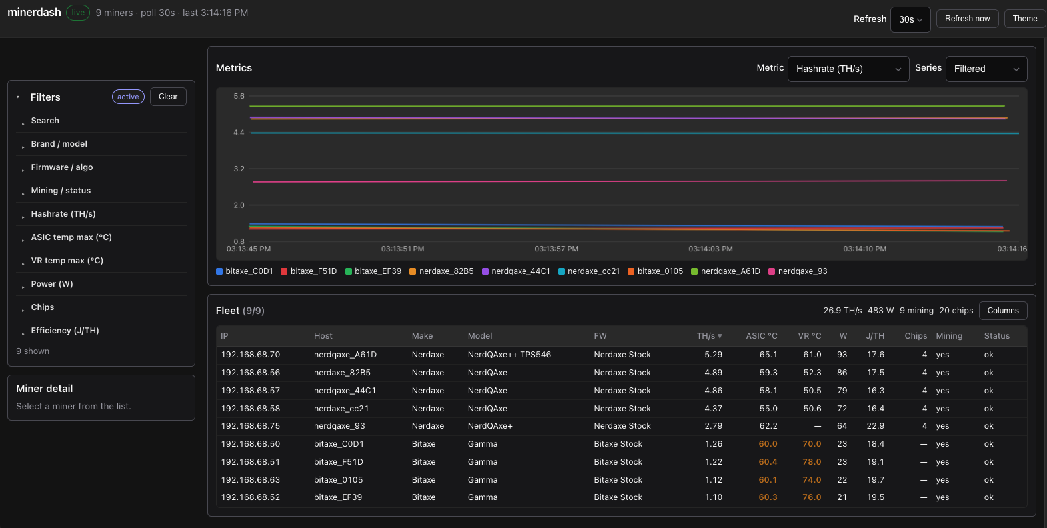The width and height of the screenshot is (1047, 528).
Task: Toggle nerdqaxe_44C1 purple legend swatch
Action: pos(485,271)
